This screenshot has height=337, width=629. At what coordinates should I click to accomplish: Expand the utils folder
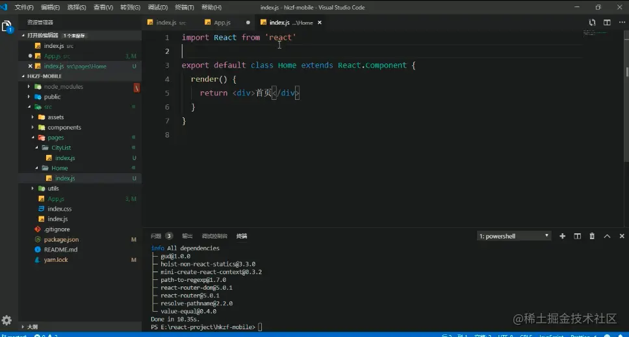32,188
